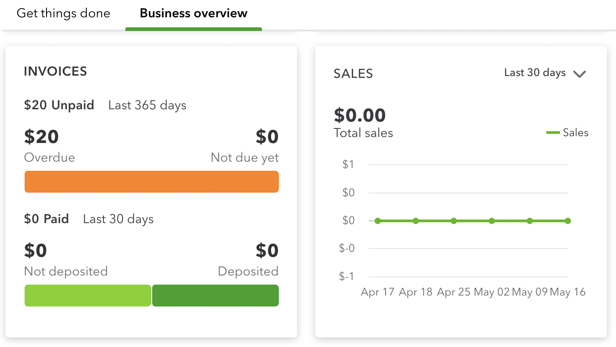The image size is (616, 347).
Task: Select the $0 Deposited amount
Action: (x=267, y=250)
